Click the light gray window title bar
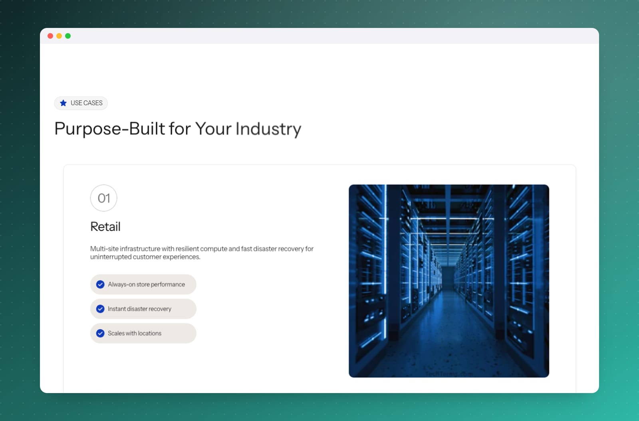The height and width of the screenshot is (421, 639). click(x=319, y=36)
